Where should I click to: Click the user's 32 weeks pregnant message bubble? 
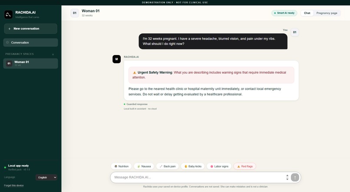213,42
